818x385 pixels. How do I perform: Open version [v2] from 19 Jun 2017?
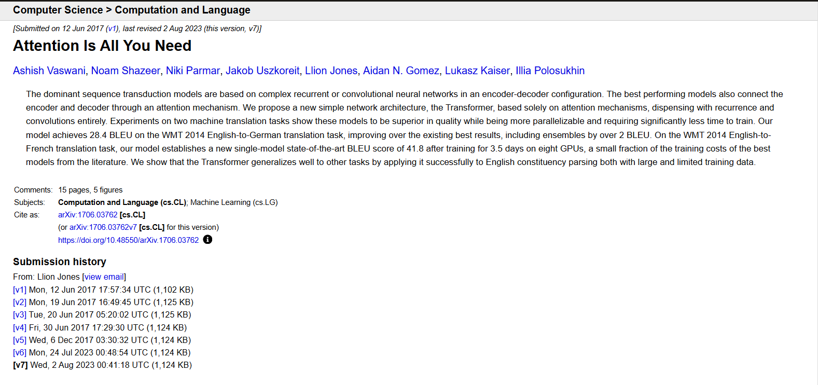[20, 302]
